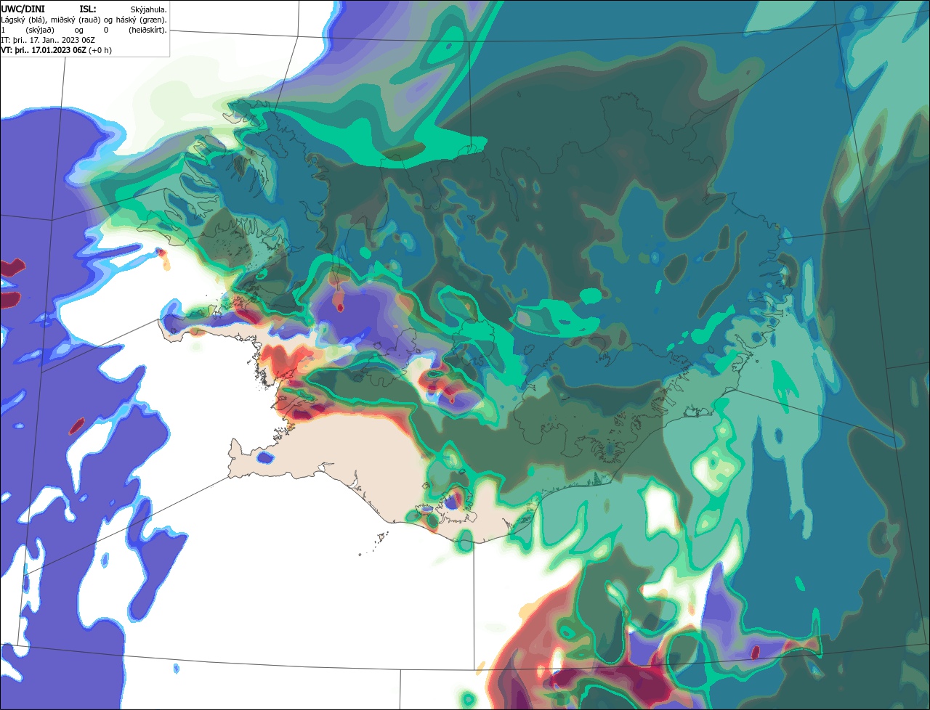Image resolution: width=930 pixels, height=710 pixels.
Task: Click the "(+0 h)" forecast offset text
Action: (100, 50)
